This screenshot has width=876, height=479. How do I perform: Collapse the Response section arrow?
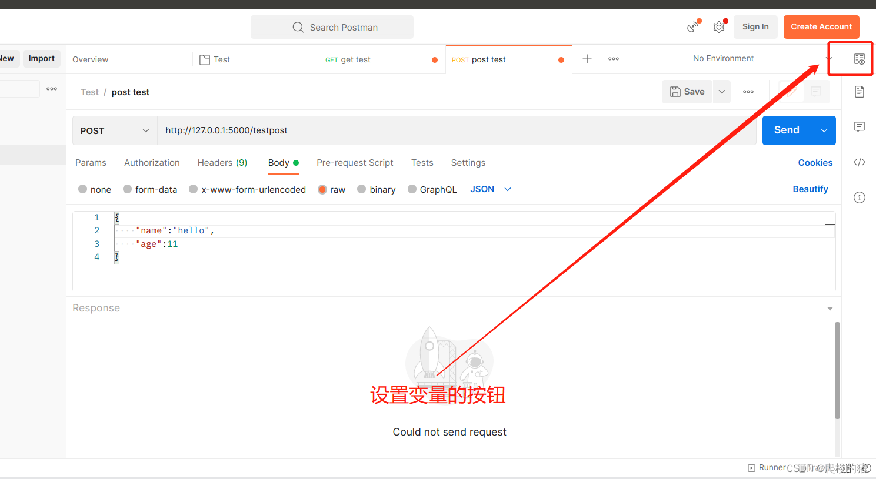pyautogui.click(x=830, y=309)
